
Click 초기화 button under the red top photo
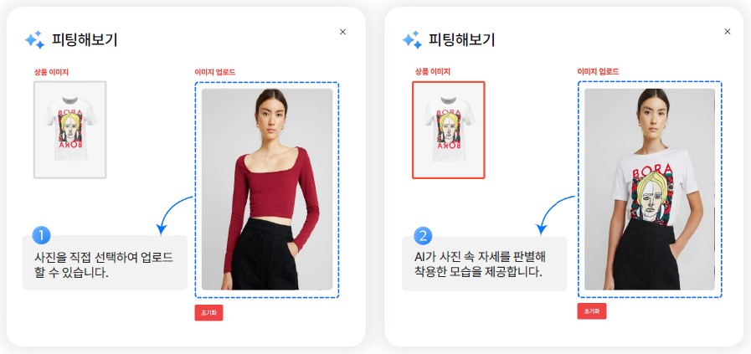click(x=208, y=313)
